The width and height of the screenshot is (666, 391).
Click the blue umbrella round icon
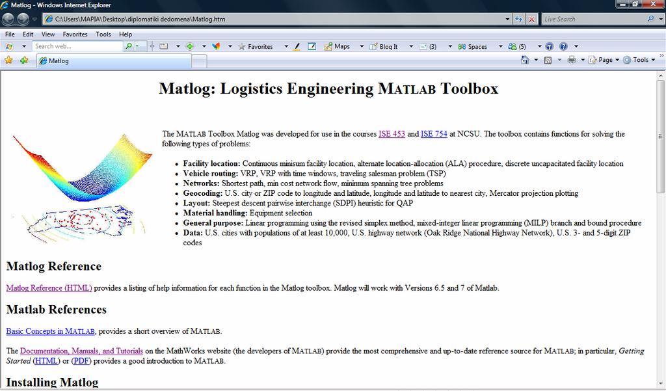(549, 46)
